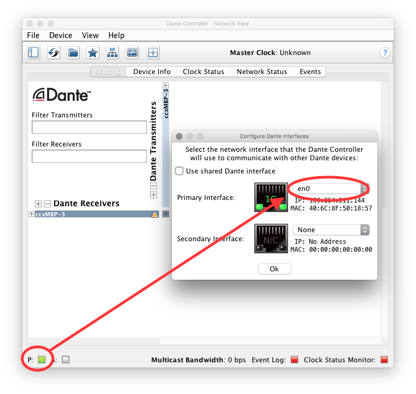
Task: Expand the ccxMBP-3 receiver row
Action: (31, 214)
